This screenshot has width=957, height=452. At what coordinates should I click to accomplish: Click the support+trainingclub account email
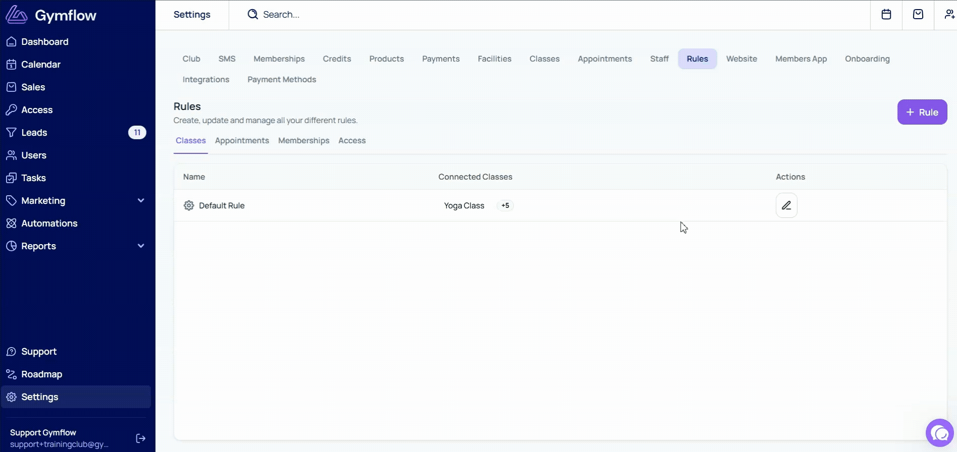pos(59,444)
